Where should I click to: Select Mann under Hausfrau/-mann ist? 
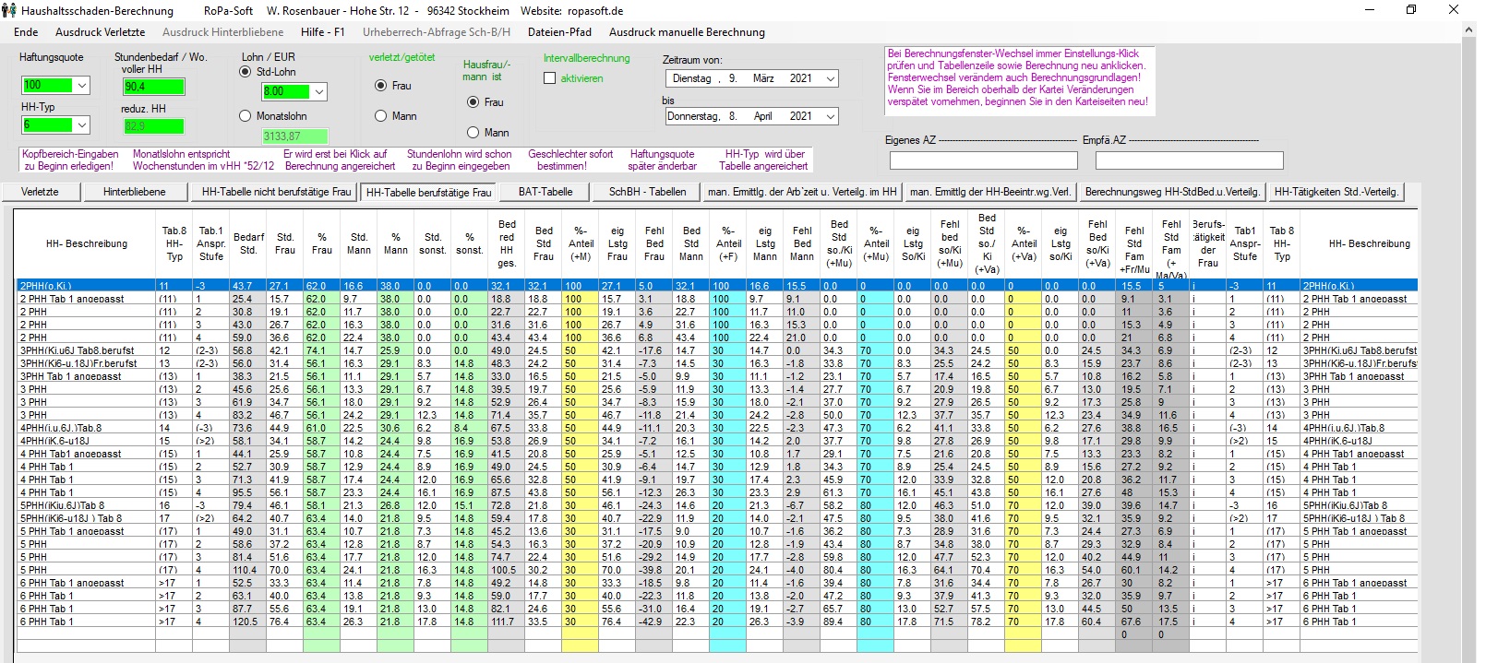473,133
